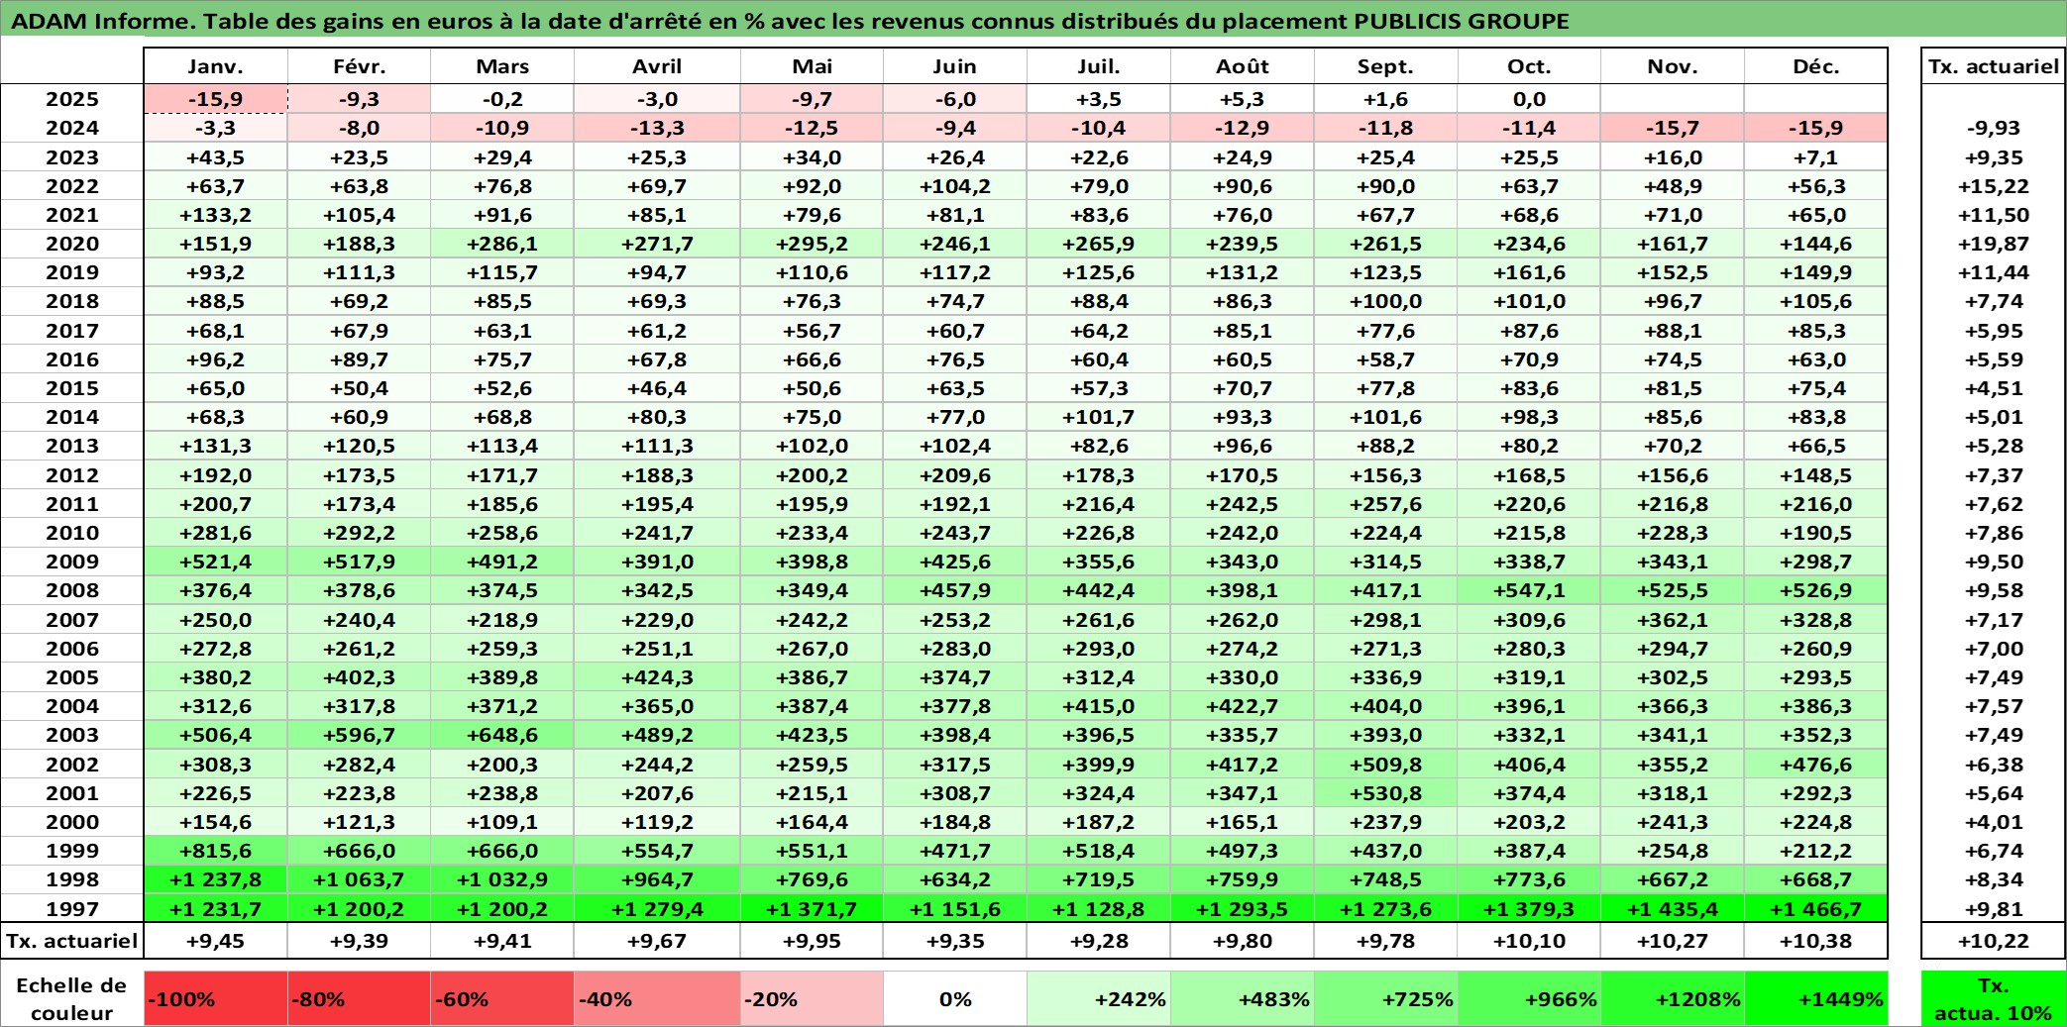Click the value +509,8 in September 2002
This screenshot has height=1027, width=2067.
pos(1385,765)
